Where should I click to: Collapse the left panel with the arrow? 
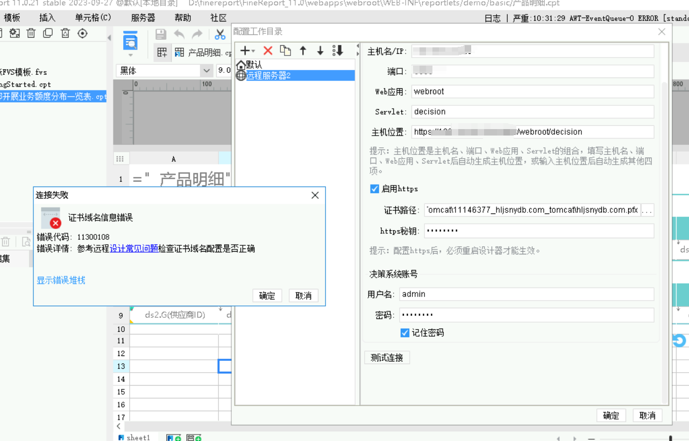coord(109,38)
